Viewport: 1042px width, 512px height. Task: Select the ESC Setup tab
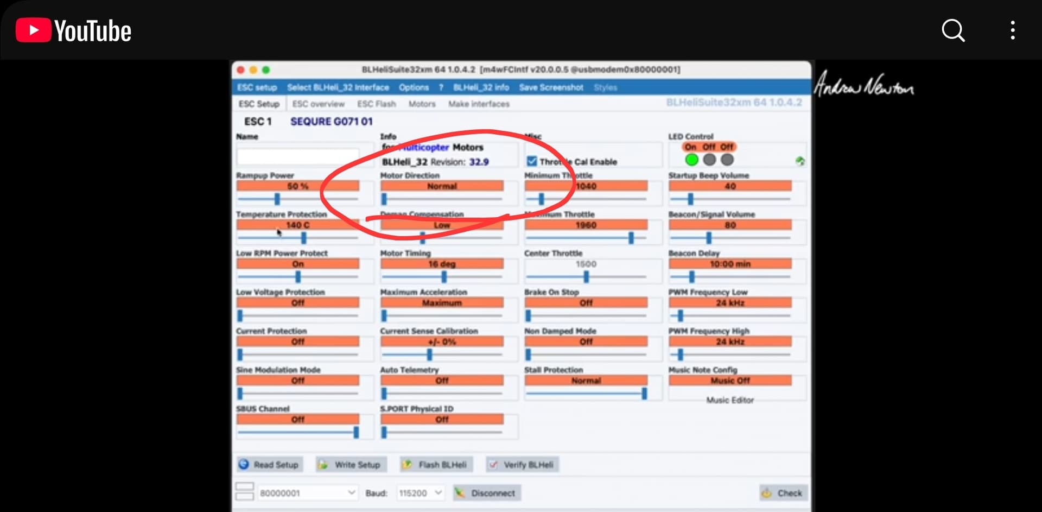[x=259, y=104]
